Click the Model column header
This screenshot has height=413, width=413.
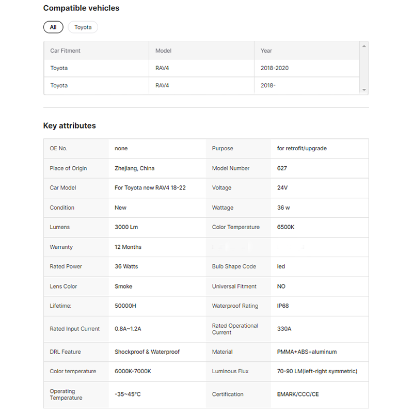[163, 51]
